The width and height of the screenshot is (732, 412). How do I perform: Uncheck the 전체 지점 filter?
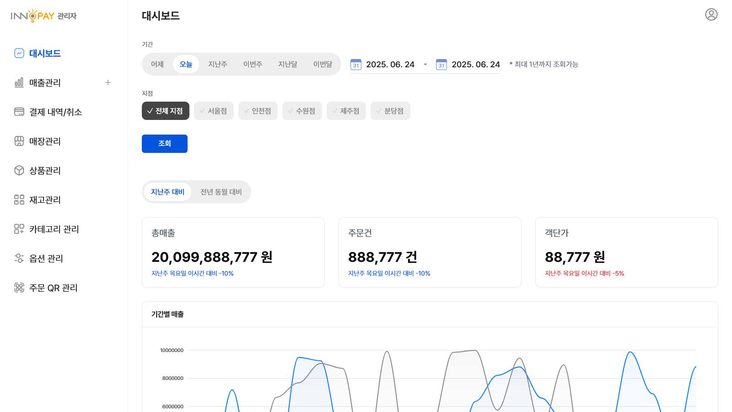165,111
